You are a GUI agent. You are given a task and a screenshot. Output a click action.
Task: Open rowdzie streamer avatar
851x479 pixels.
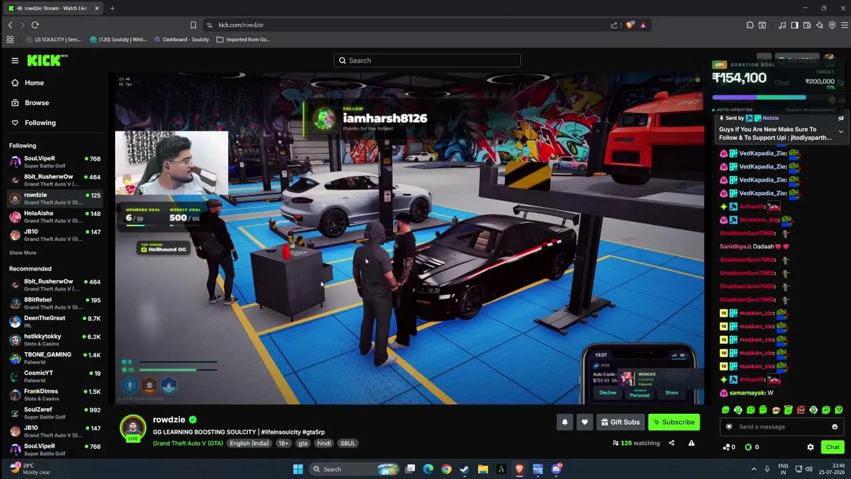pyautogui.click(x=133, y=428)
